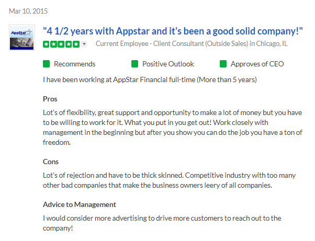This screenshot has height=241, width=315.
Task: Click the second green rating star
Action: pos(54,44)
